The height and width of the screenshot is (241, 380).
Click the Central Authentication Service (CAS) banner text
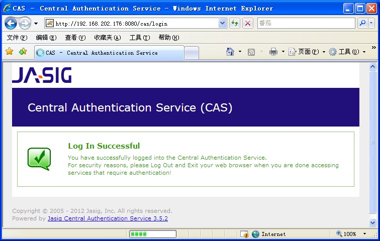(130, 107)
